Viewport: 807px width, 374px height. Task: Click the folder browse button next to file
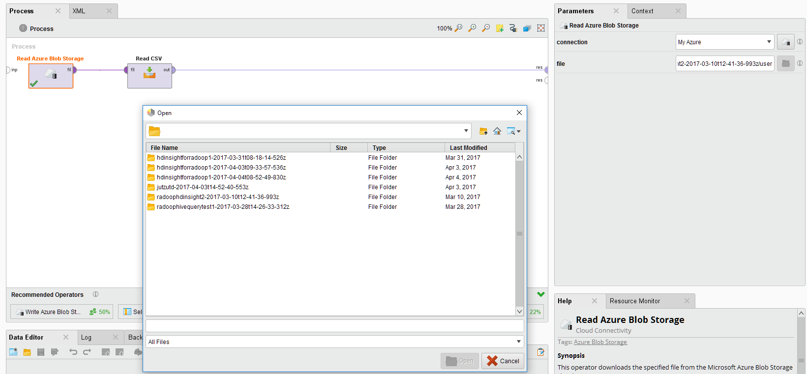(786, 63)
